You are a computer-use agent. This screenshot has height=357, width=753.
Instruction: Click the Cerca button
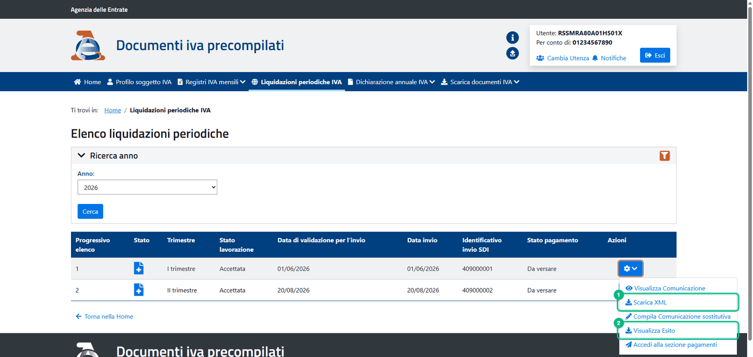click(x=90, y=212)
